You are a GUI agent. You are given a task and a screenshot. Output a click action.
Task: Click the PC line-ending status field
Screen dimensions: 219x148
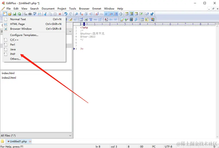pyautogui.click(x=154, y=146)
